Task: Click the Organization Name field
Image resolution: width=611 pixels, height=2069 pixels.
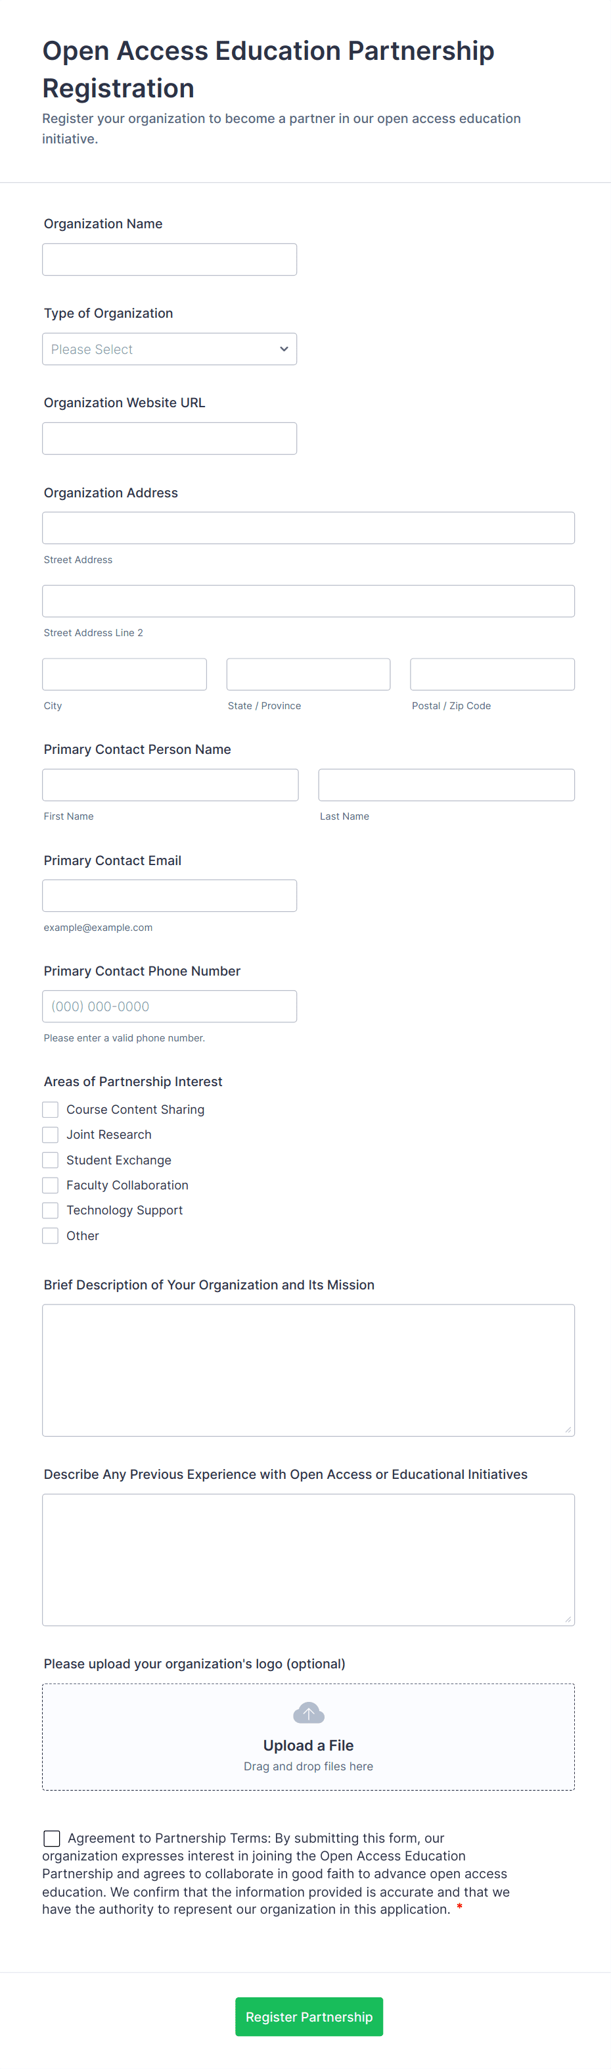Action: tap(170, 259)
